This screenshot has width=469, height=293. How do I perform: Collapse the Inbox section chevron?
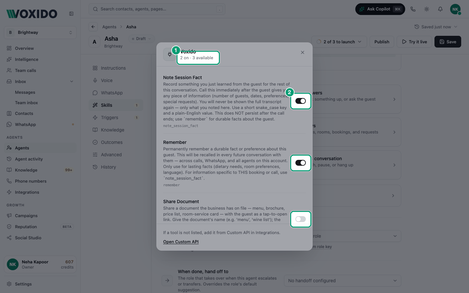click(72, 81)
